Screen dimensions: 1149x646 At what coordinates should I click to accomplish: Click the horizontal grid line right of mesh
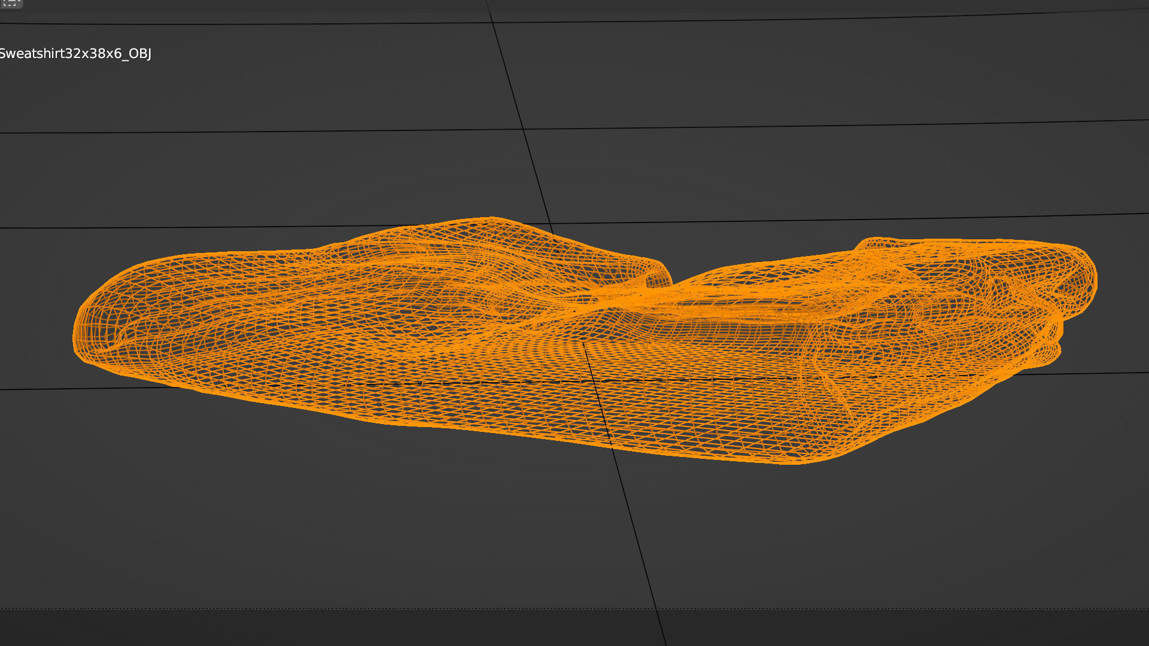(1107, 373)
